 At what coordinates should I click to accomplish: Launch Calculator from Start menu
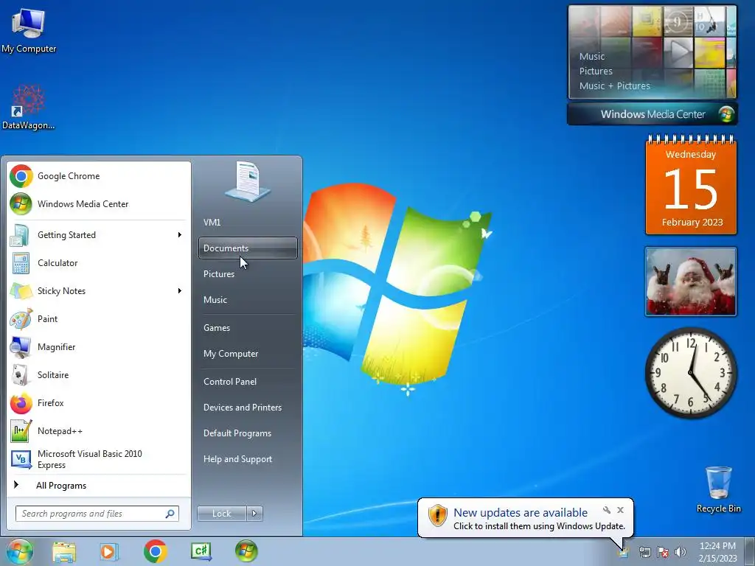coord(98,263)
